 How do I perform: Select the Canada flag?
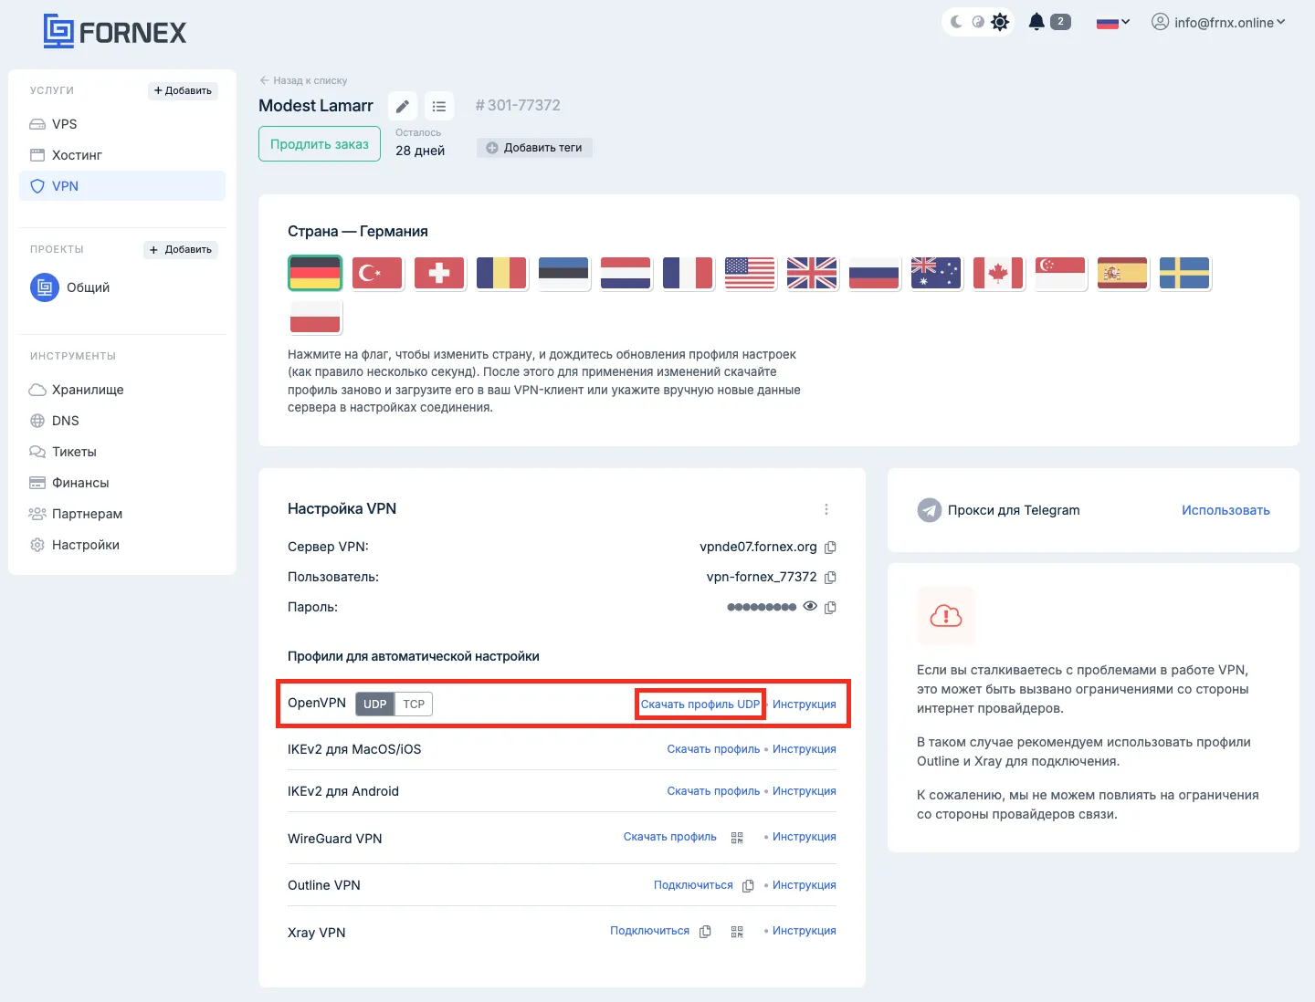998,273
